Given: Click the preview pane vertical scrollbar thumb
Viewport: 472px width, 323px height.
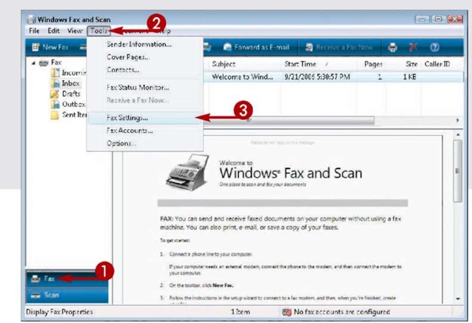Looking at the screenshot, I should (458, 171).
